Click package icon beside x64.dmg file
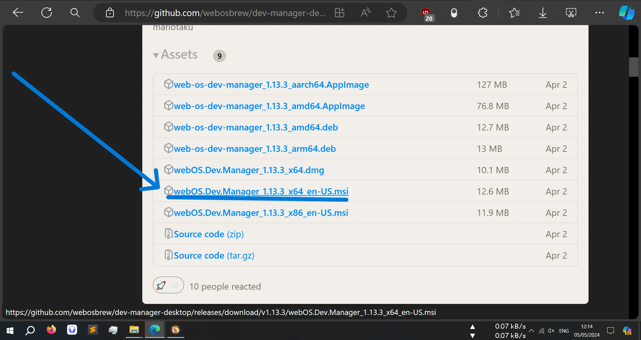641x340 pixels. (169, 169)
